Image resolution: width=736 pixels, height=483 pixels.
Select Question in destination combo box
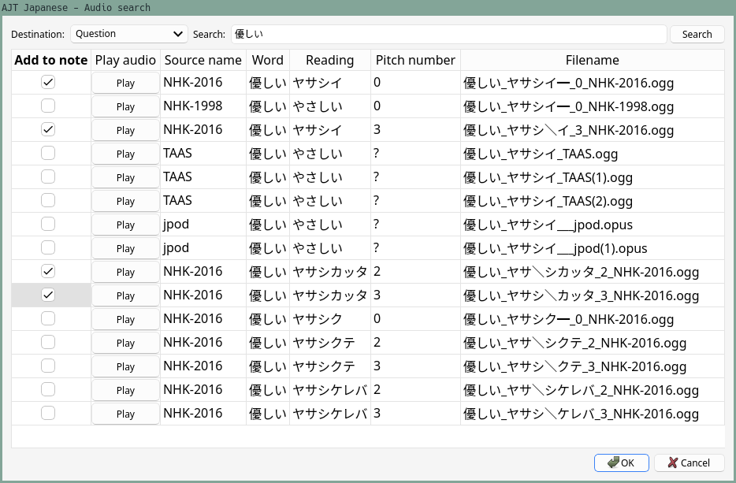coord(128,34)
